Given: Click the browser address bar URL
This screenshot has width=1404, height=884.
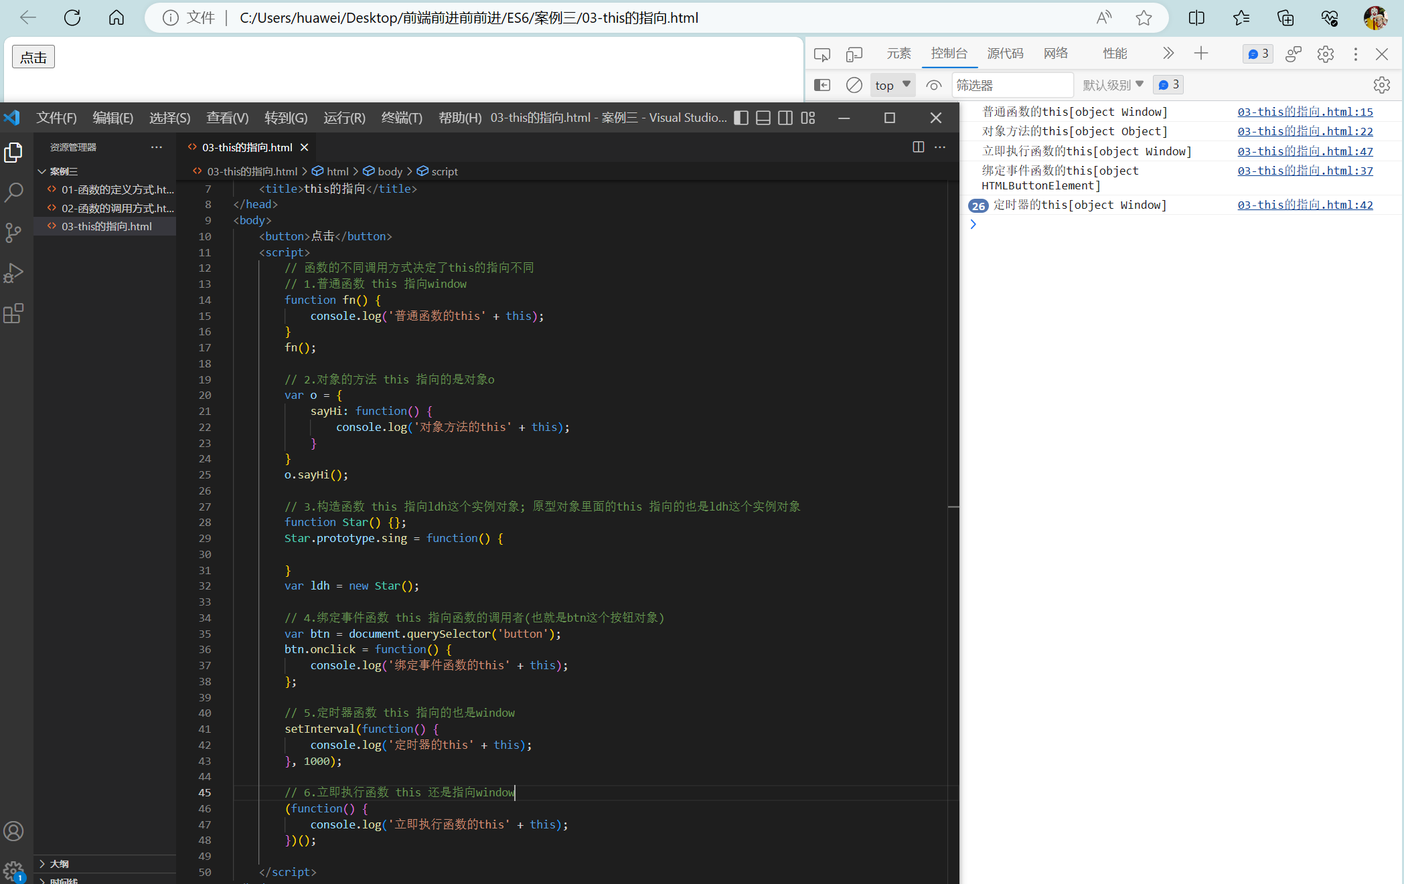Looking at the screenshot, I should (x=469, y=18).
